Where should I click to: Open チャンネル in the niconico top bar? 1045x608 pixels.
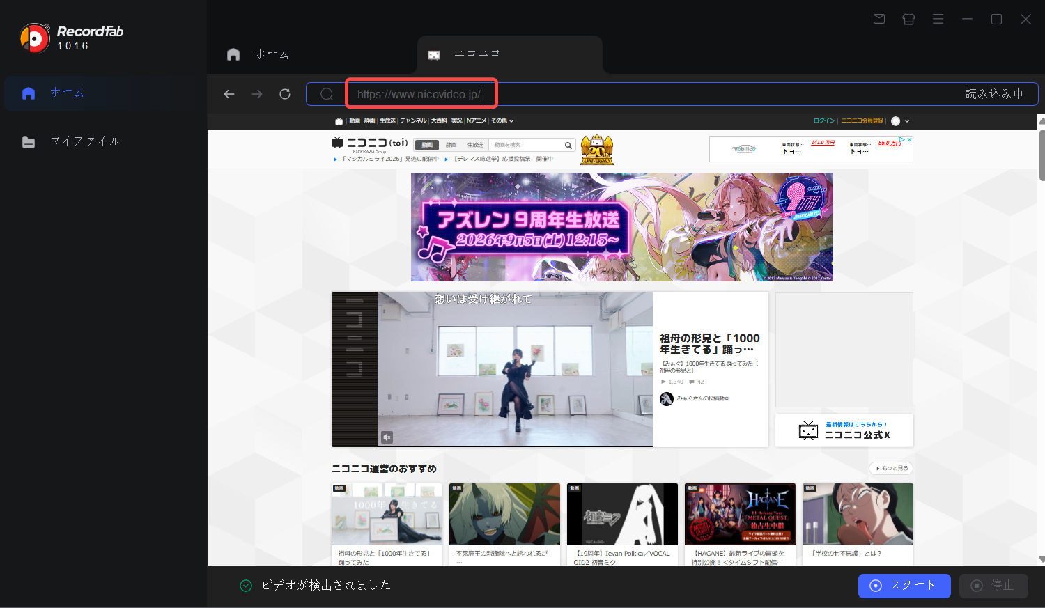[413, 121]
